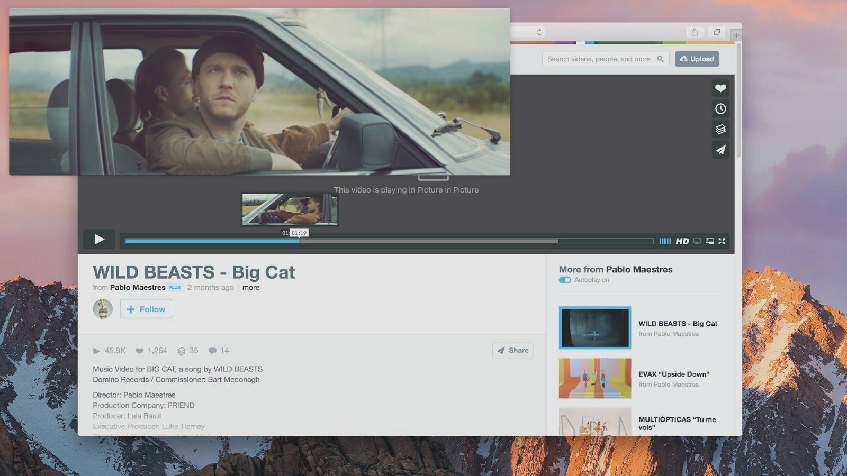The image size is (847, 476).
Task: Click the scrubber preview thumbnail above the timeline
Action: 290,209
